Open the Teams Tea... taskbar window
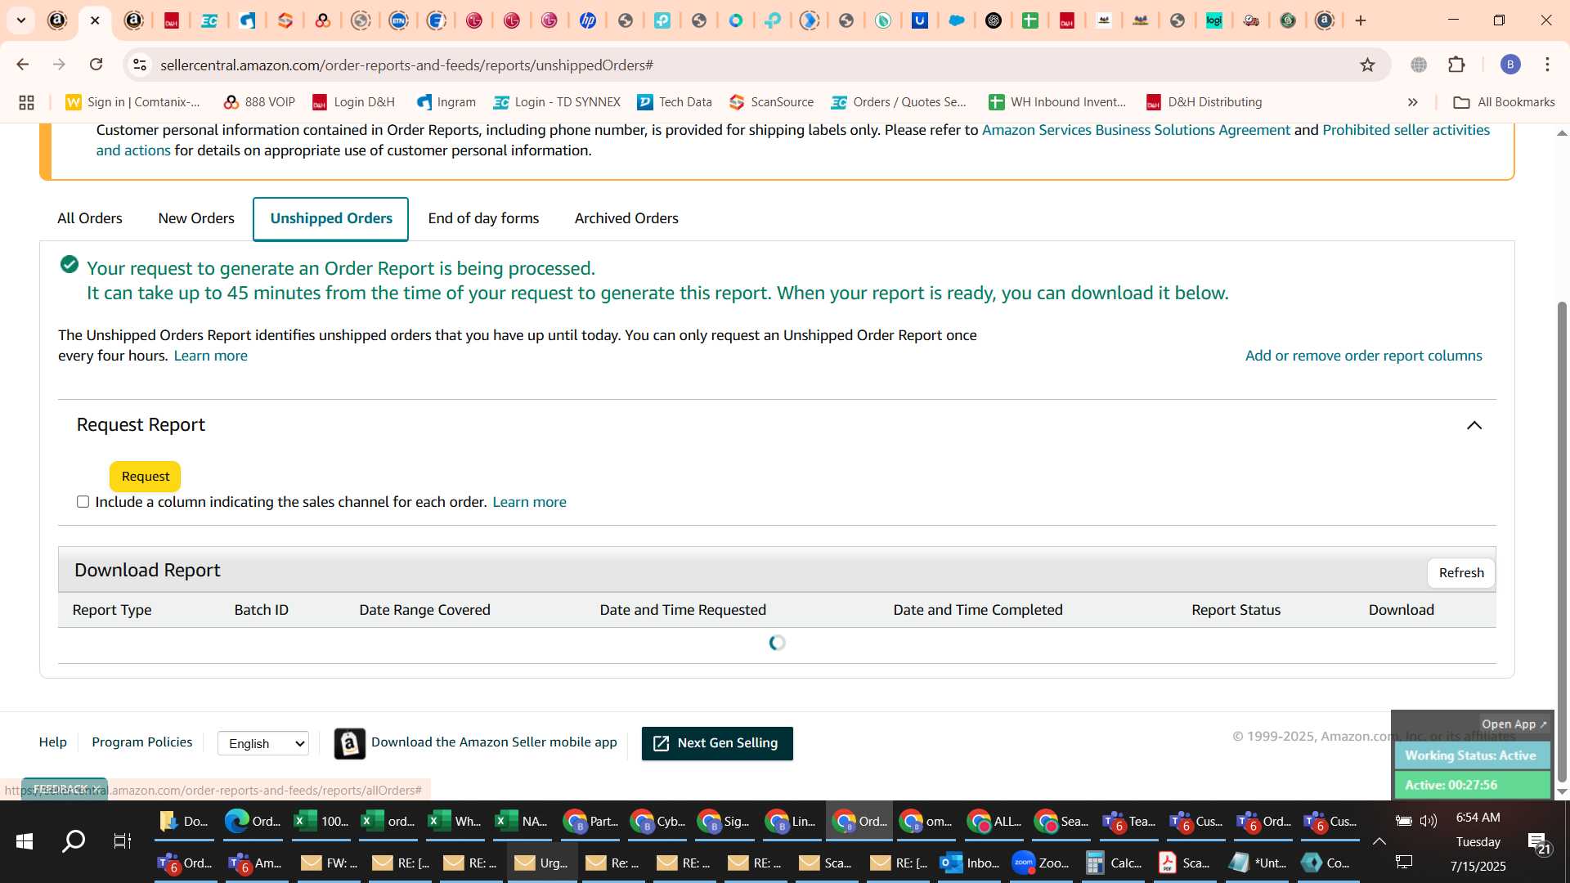The width and height of the screenshot is (1570, 883). pyautogui.click(x=1128, y=822)
